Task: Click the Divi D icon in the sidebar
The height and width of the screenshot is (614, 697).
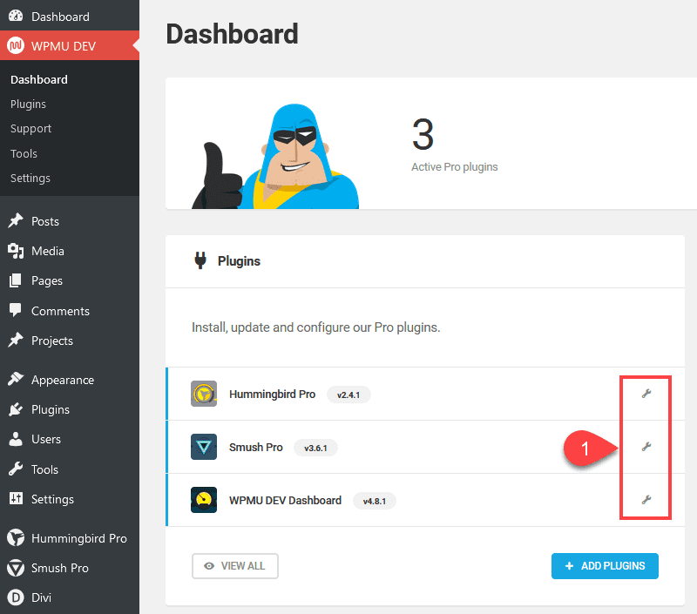Action: pos(17,597)
